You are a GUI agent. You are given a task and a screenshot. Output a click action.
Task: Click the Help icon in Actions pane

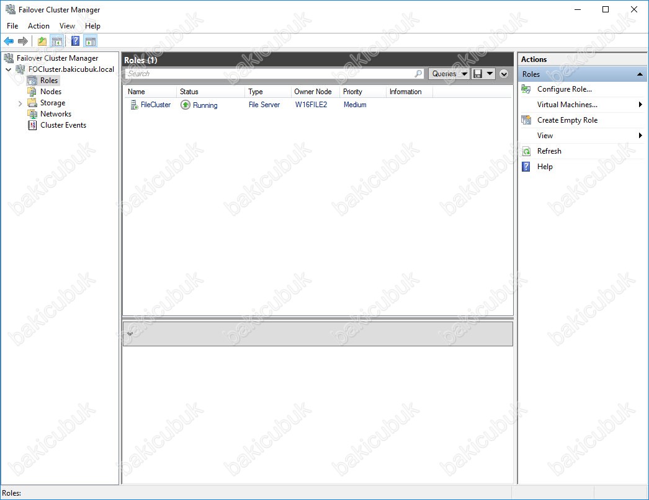pos(526,167)
